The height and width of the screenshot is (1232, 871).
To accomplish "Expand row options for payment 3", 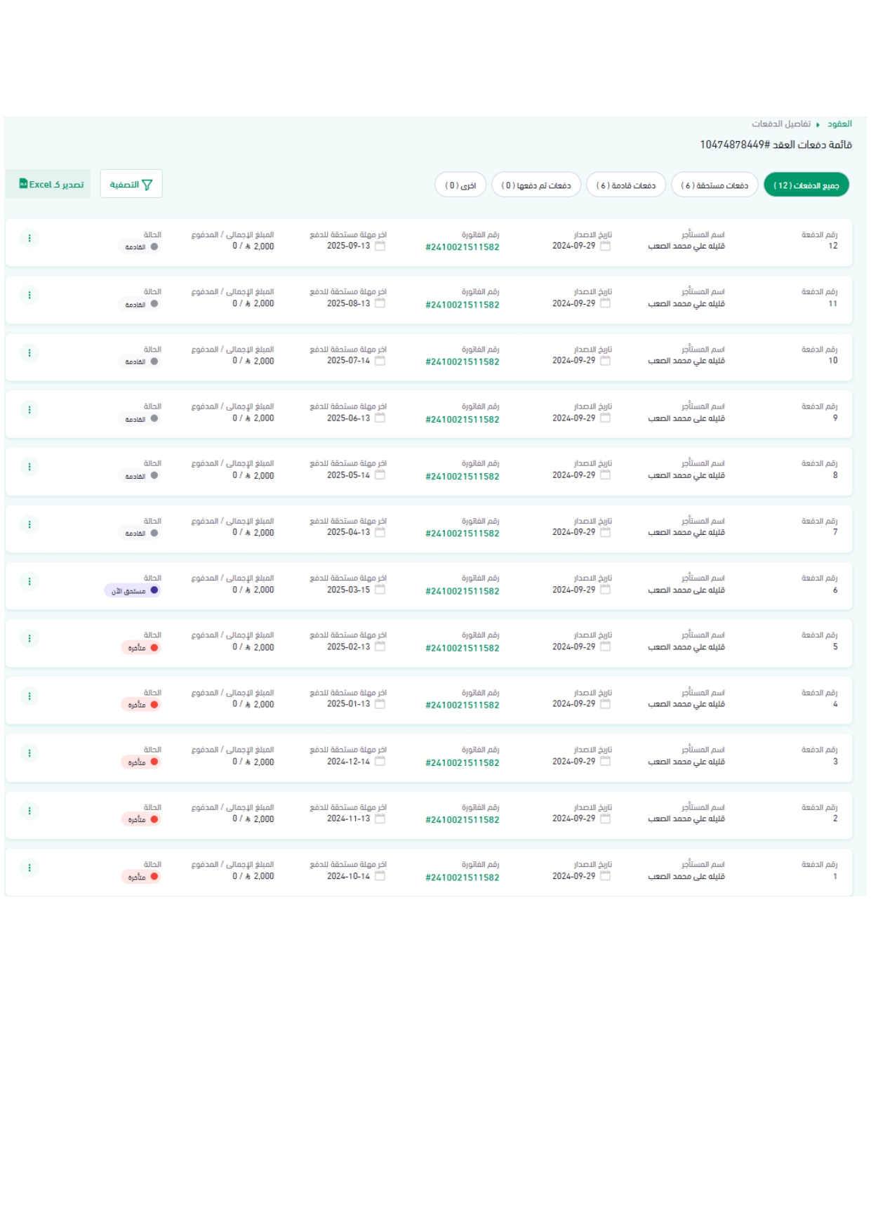I will pyautogui.click(x=29, y=754).
